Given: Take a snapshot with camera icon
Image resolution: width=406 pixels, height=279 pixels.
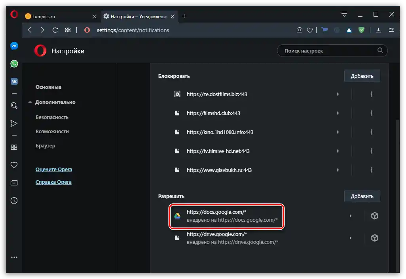Looking at the screenshot, I should pos(300,30).
